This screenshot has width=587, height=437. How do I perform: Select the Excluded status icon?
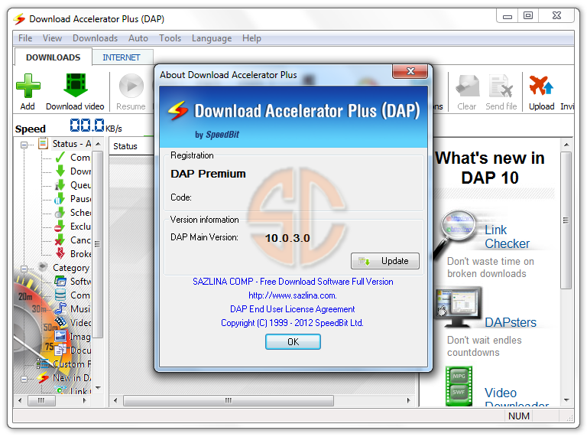pyautogui.click(x=60, y=227)
